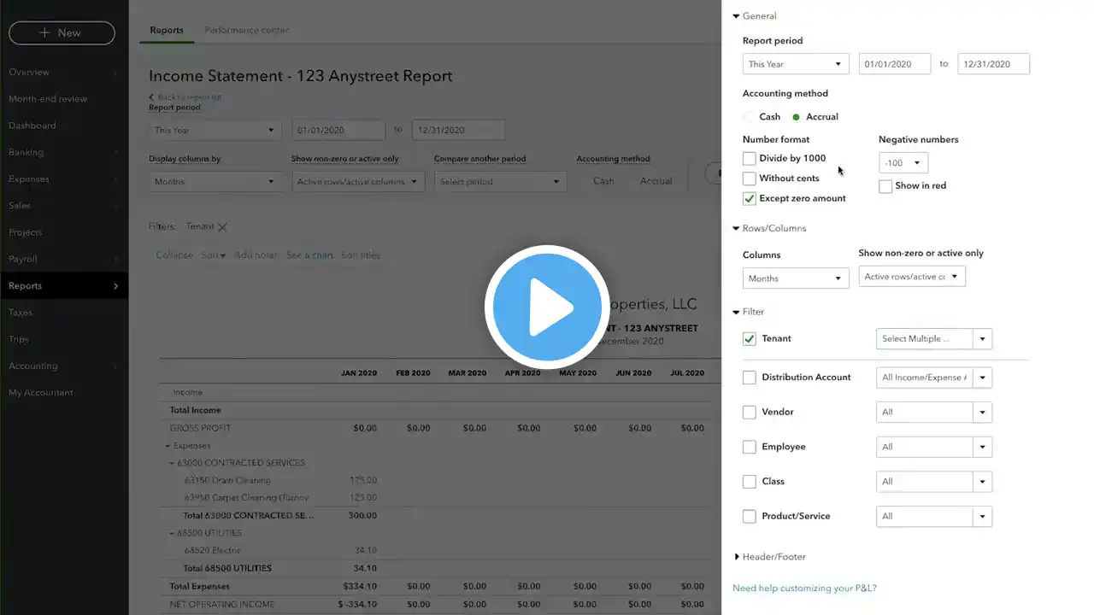
Task: Collapse the Filter section triangle
Action: (x=736, y=313)
